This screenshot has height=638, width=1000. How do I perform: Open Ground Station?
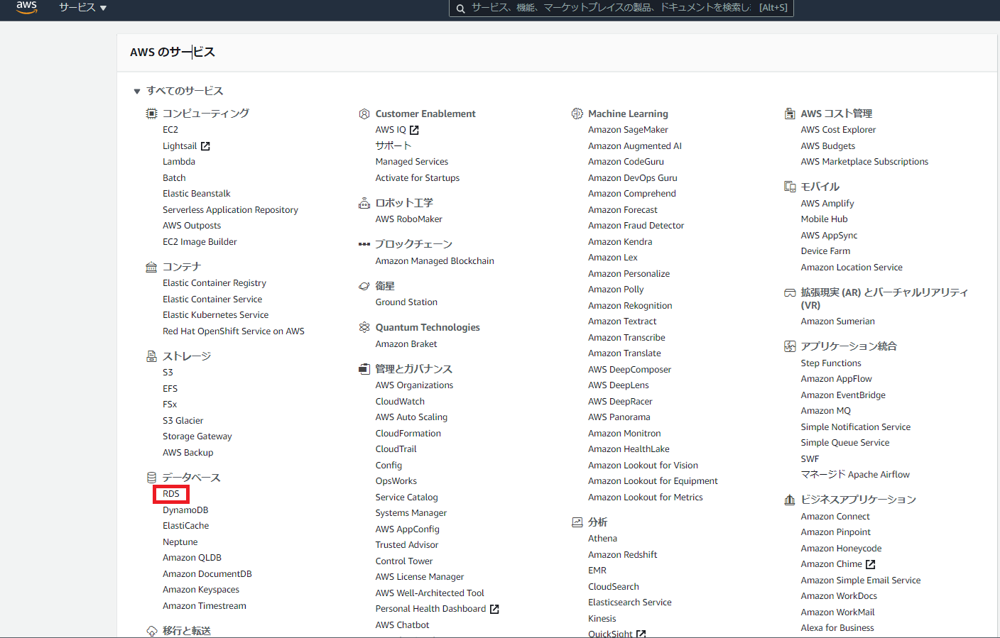click(x=406, y=302)
